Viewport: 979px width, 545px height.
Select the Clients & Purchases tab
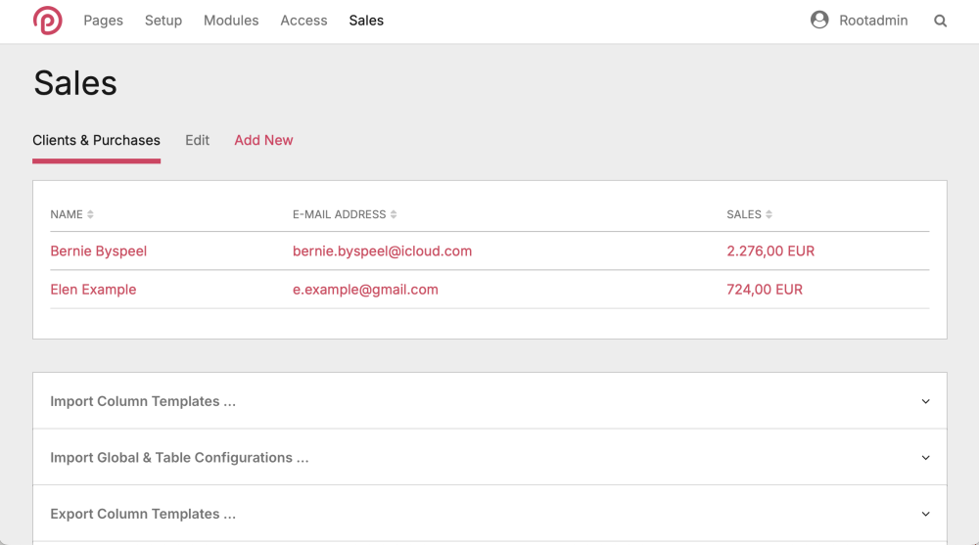(x=96, y=140)
